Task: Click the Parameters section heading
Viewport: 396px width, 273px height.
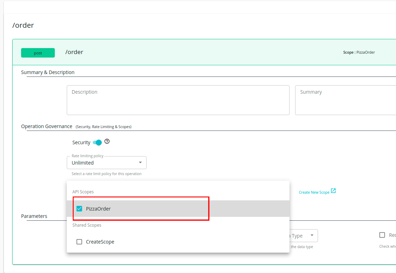Action: coord(34,216)
